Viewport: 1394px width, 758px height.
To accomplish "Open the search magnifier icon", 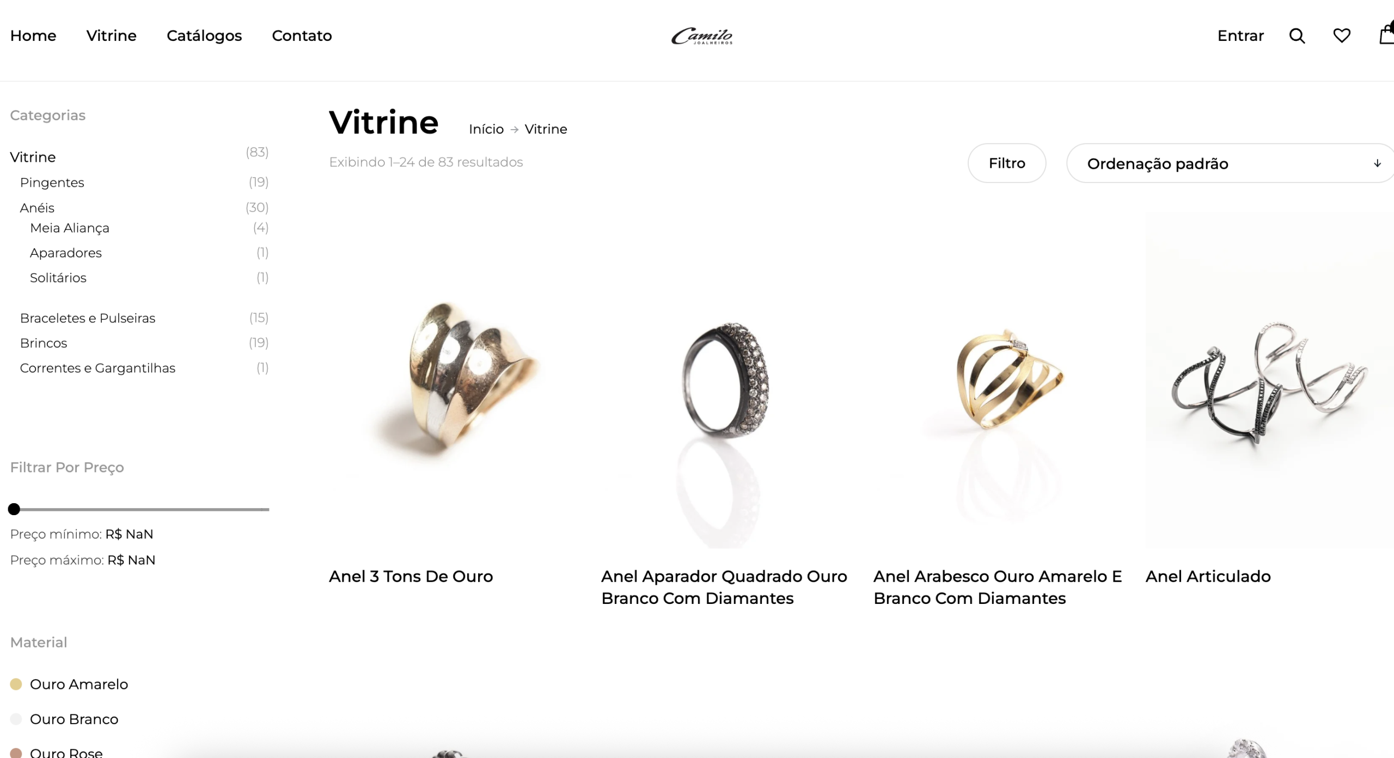I will 1297,36.
